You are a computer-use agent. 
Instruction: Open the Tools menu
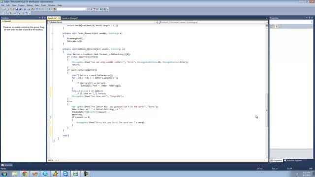[x=43, y=5]
